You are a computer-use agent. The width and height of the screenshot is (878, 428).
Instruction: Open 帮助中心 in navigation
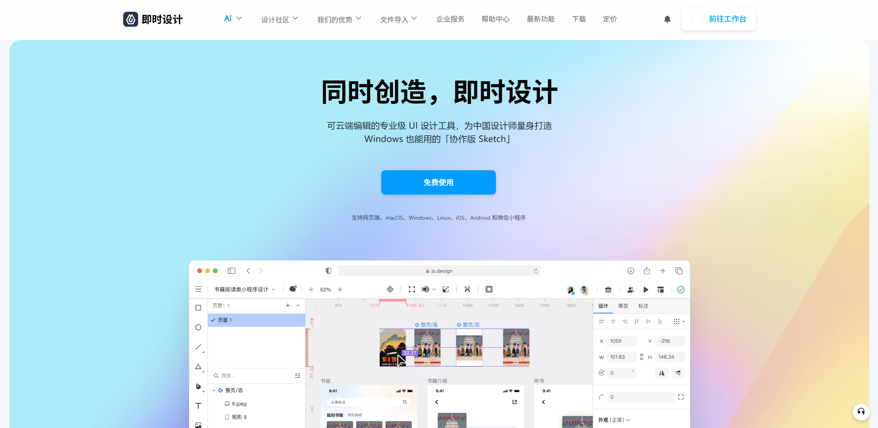495,19
